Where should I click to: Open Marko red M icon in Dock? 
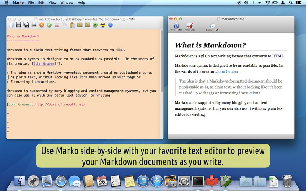[212, 181]
